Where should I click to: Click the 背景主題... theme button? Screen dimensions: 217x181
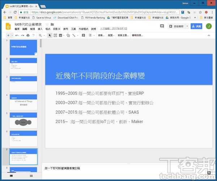pos(123,35)
